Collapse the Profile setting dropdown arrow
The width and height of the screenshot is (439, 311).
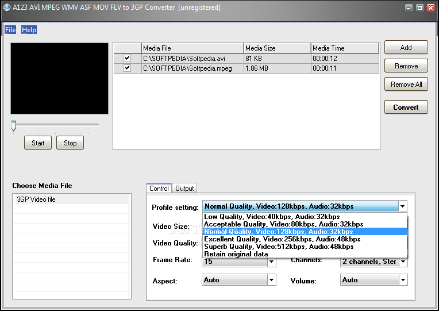pyautogui.click(x=403, y=206)
